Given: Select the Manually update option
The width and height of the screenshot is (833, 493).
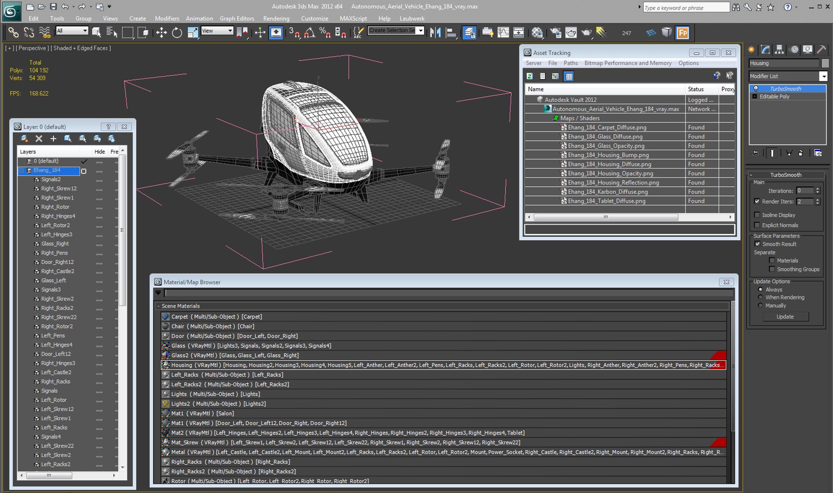Looking at the screenshot, I should tap(760, 305).
